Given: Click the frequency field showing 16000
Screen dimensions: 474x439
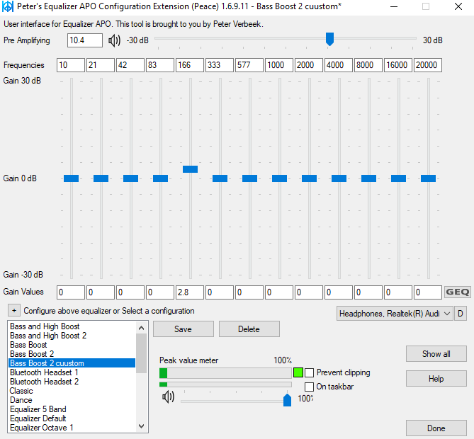Looking at the screenshot, I should pyautogui.click(x=398, y=65).
